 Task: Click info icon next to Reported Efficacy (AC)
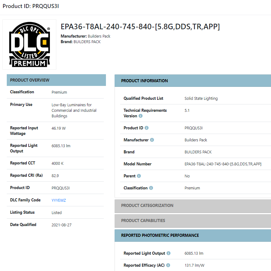pyautogui.click(x=168, y=265)
